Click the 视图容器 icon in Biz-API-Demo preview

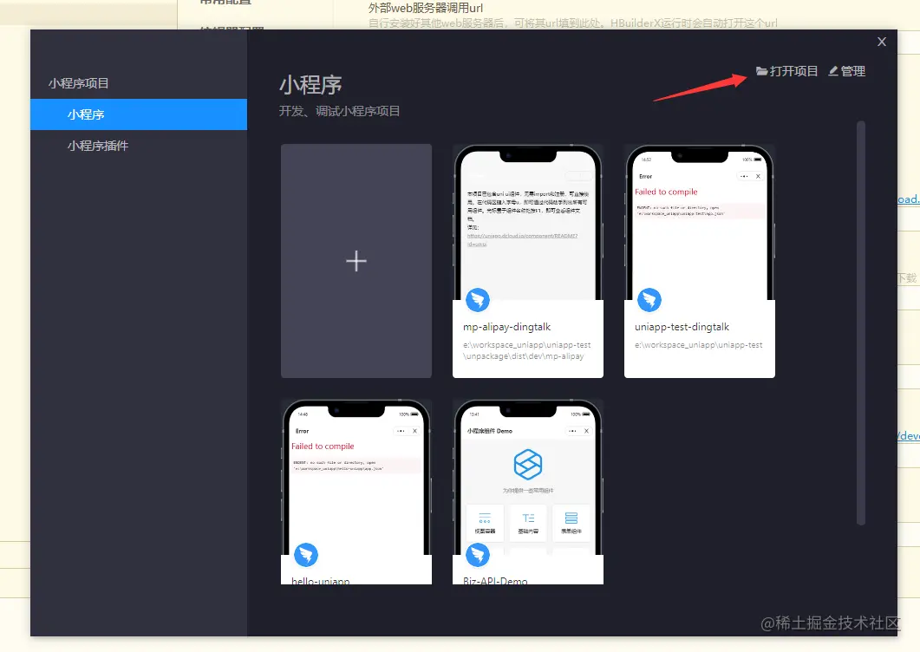click(x=485, y=518)
